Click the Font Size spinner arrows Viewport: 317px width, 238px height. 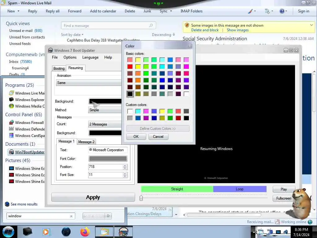pos(125,175)
